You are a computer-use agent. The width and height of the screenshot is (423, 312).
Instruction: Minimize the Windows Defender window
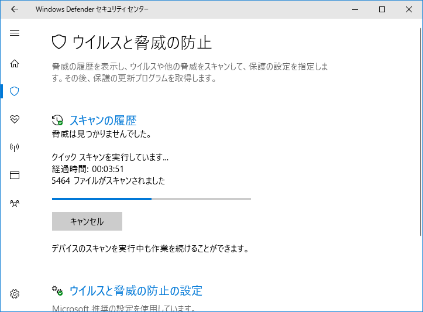pyautogui.click(x=355, y=9)
